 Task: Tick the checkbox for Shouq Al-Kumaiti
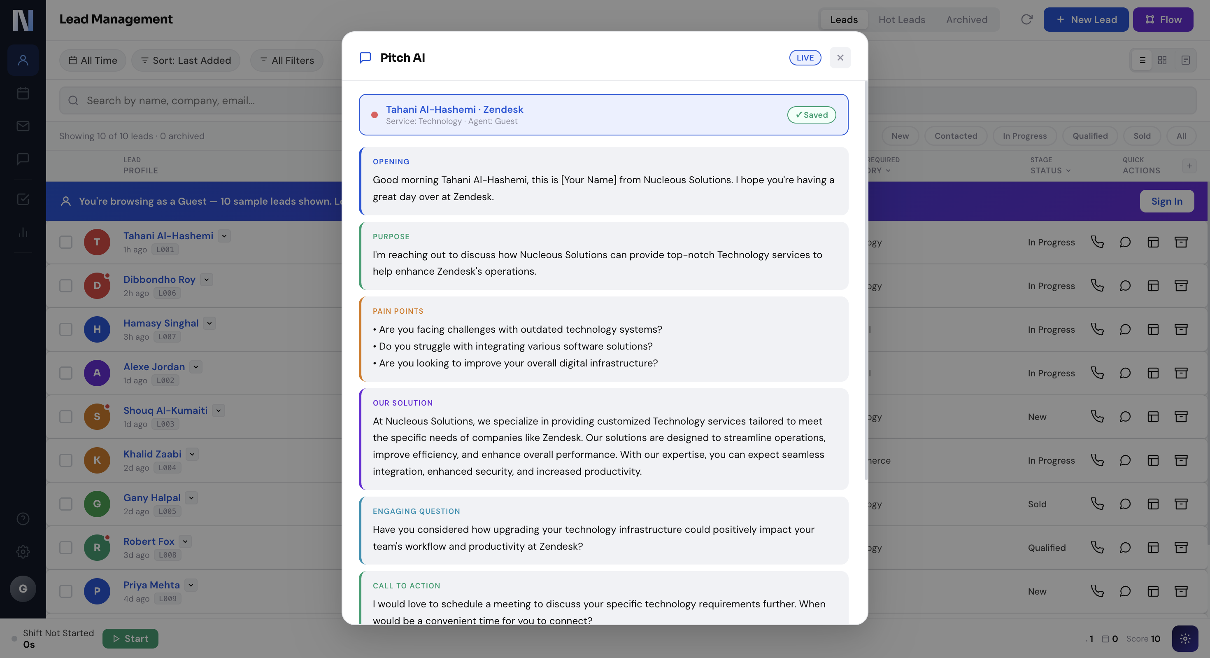66,417
